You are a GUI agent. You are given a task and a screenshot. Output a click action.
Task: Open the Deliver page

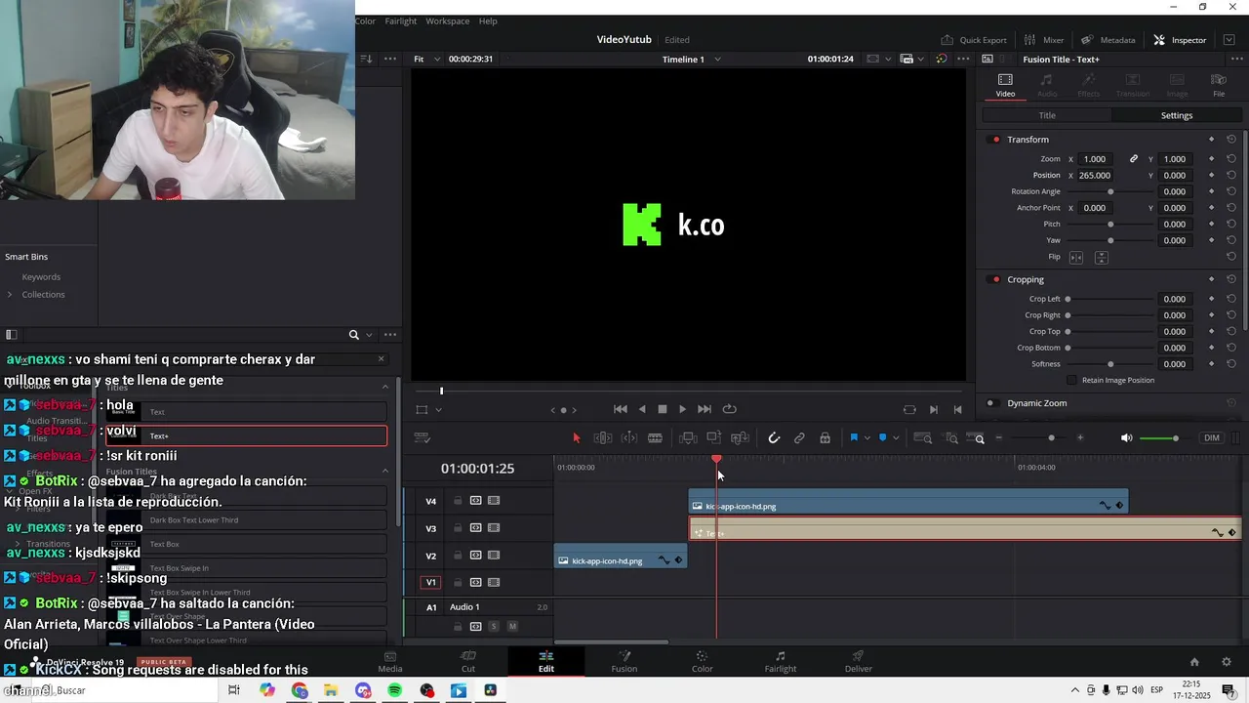[859, 661]
